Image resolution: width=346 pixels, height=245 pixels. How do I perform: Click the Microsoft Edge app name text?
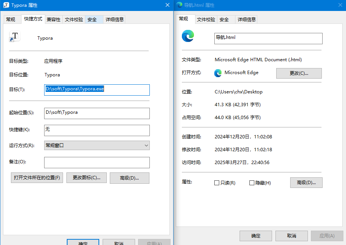coord(241,73)
